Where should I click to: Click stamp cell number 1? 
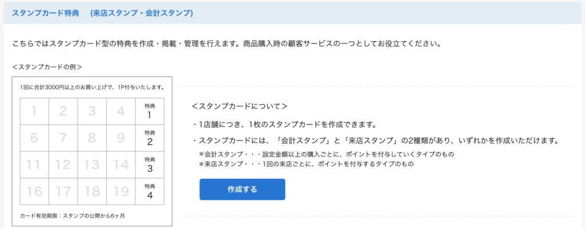pyautogui.click(x=34, y=111)
